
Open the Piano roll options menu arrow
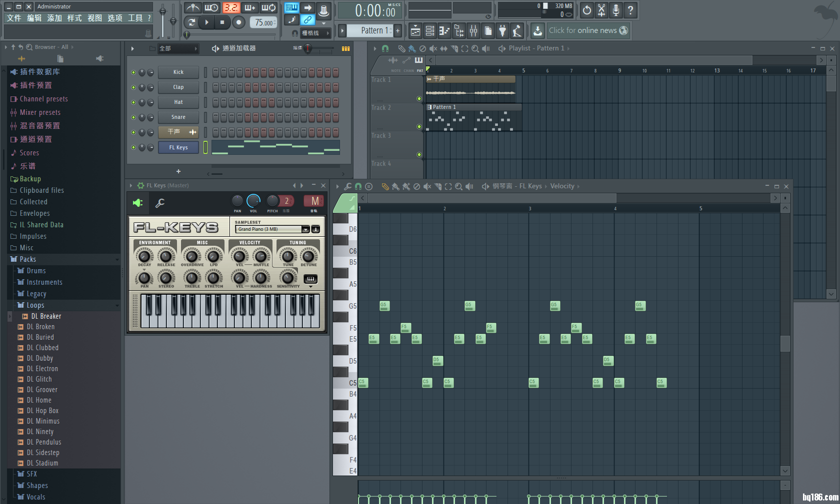tap(337, 186)
